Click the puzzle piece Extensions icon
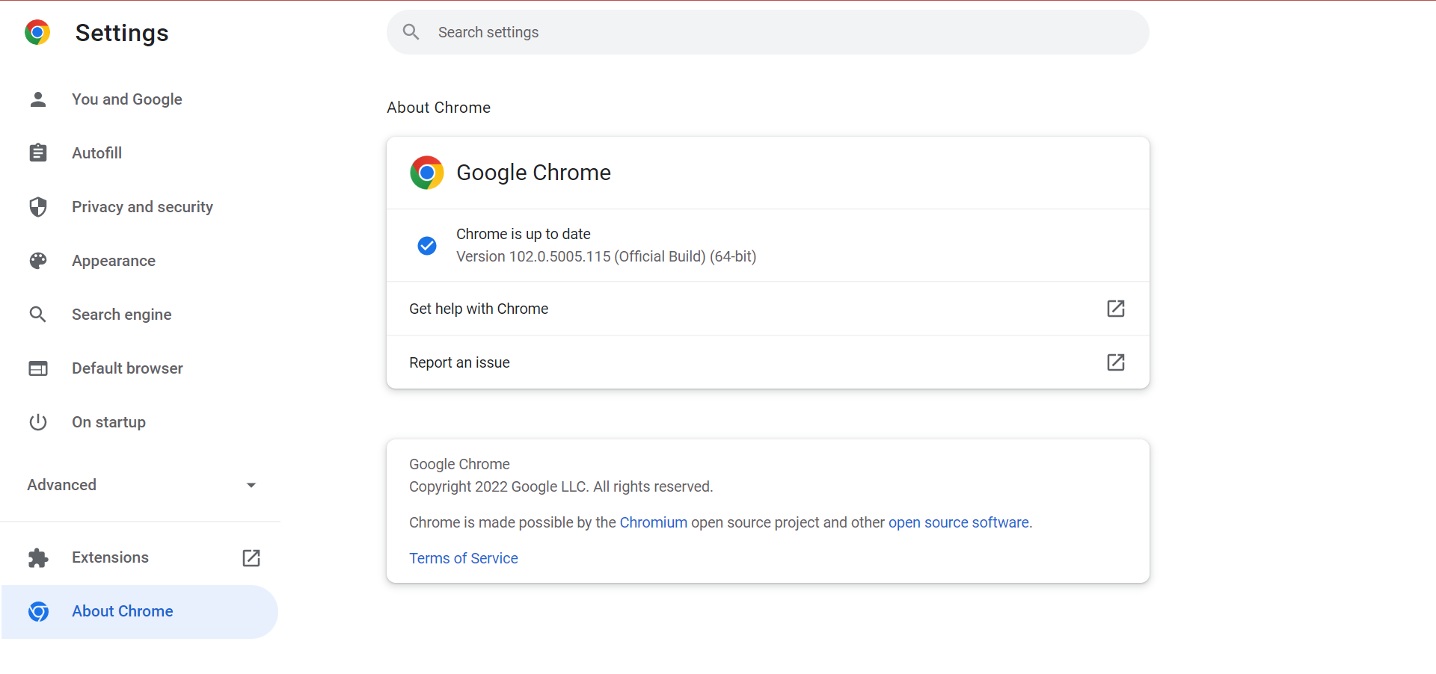The image size is (1436, 674). pos(38,558)
